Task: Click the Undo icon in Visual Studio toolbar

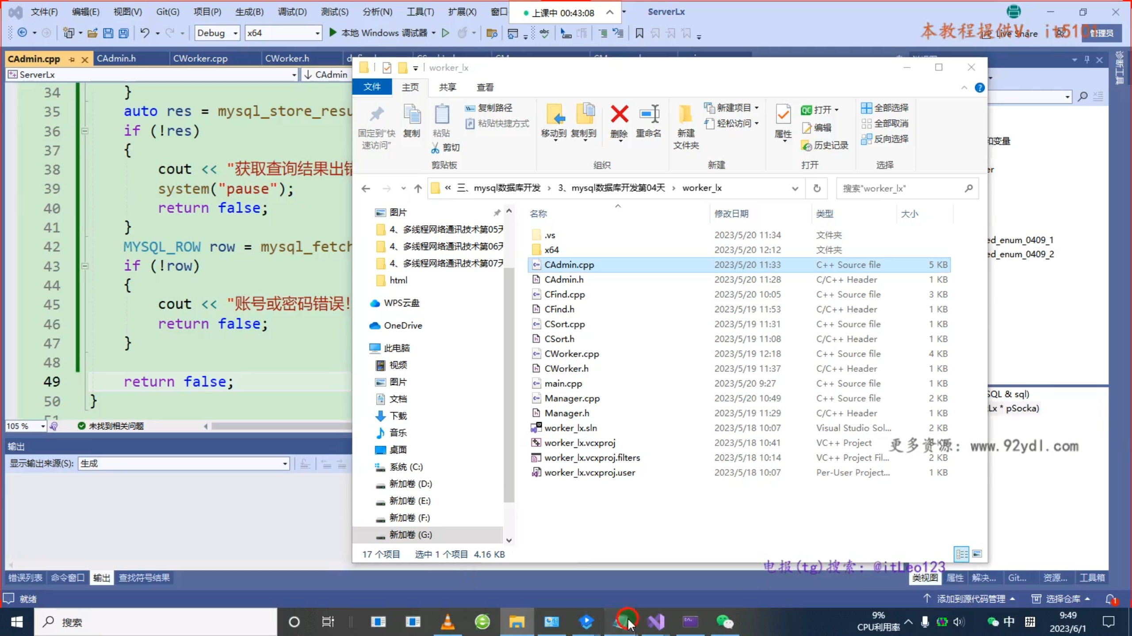Action: coord(145,33)
